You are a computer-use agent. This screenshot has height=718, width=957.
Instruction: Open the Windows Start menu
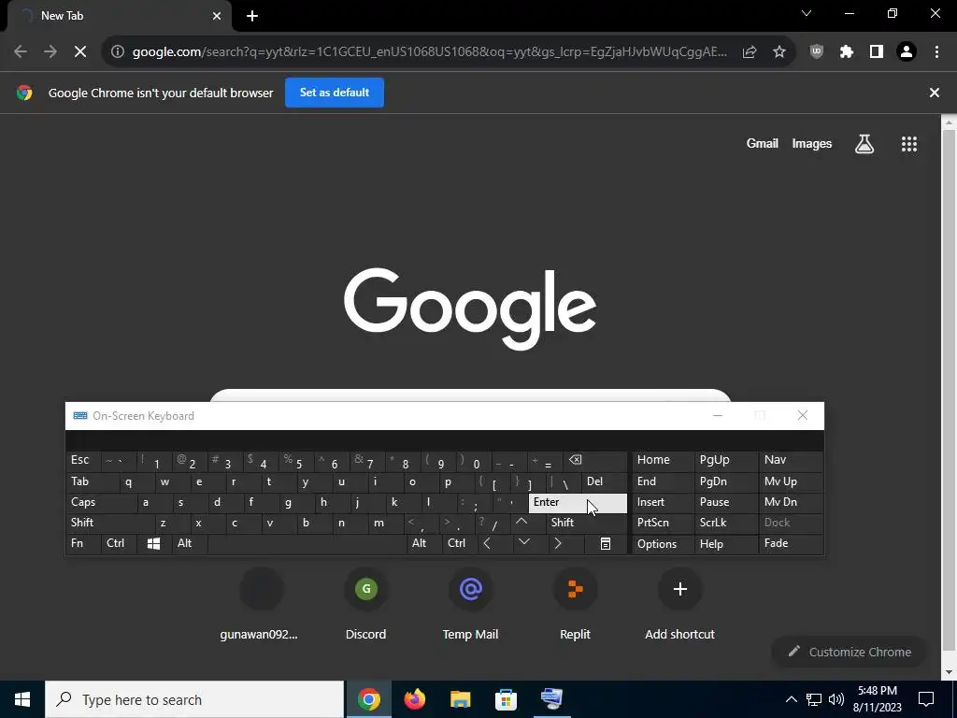click(22, 699)
